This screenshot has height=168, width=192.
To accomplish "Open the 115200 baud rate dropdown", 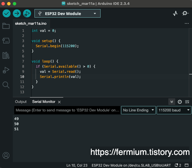I will (x=174, y=110).
